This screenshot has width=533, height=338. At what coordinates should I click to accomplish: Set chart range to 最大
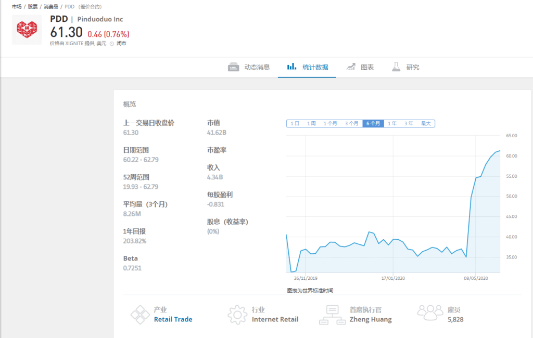point(426,123)
